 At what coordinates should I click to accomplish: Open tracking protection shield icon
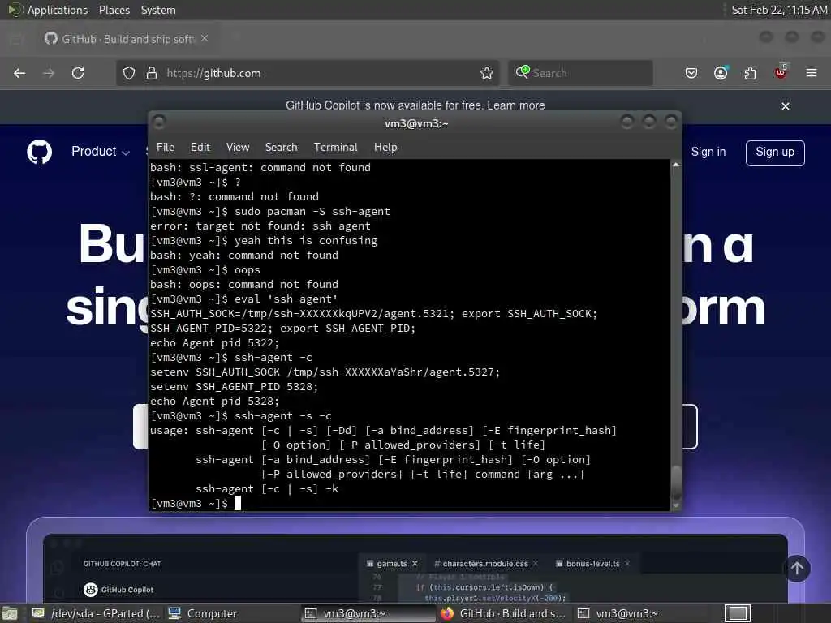click(129, 73)
